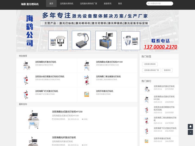Open 沈阳海鸥二氧化碳激光打标机 in 特别推荐
This screenshot has height=146, width=195.
(x=108, y=77)
